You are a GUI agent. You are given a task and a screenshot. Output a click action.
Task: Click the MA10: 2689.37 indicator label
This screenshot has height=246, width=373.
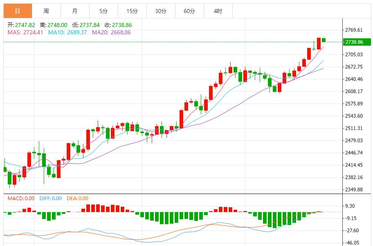(67, 32)
